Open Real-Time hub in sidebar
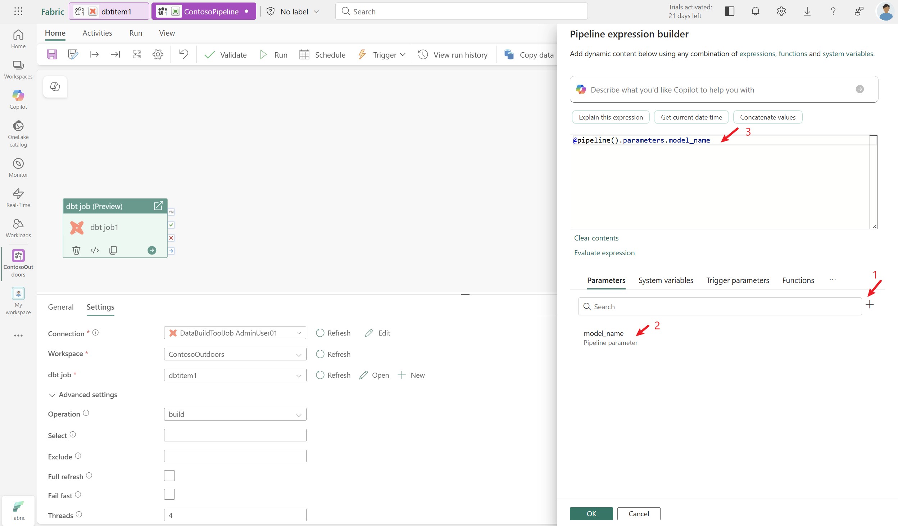 [x=18, y=198]
